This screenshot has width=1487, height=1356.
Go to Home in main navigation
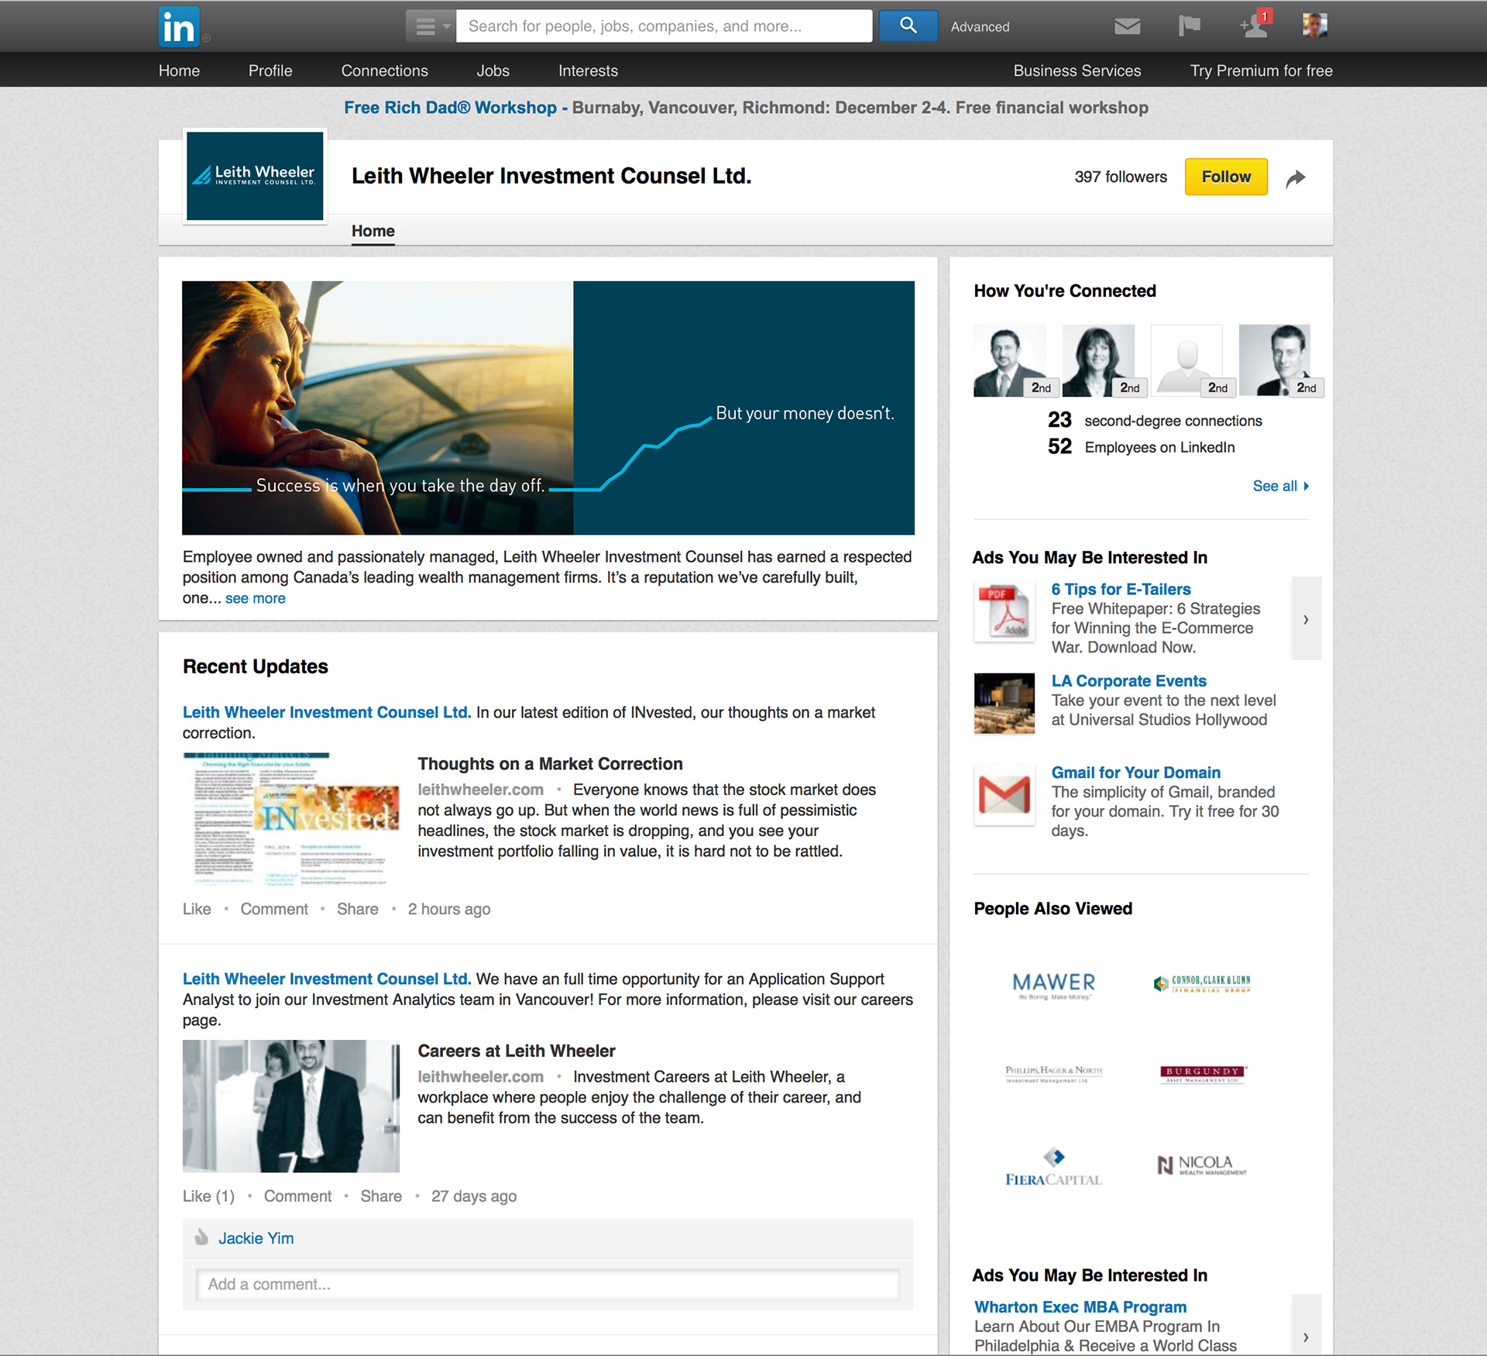point(179,71)
